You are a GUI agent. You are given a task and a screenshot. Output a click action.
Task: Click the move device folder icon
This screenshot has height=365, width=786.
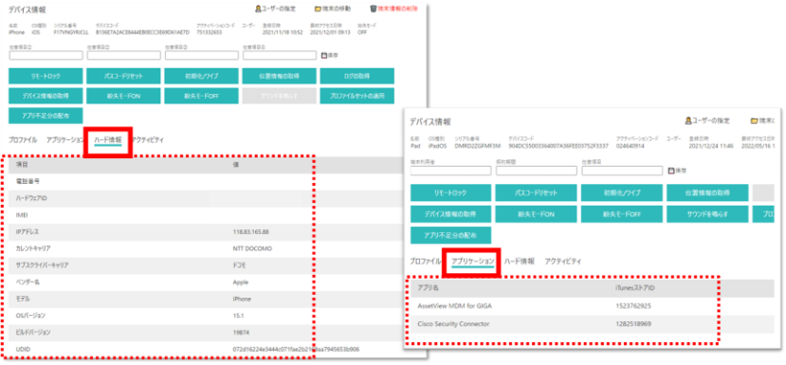point(318,9)
